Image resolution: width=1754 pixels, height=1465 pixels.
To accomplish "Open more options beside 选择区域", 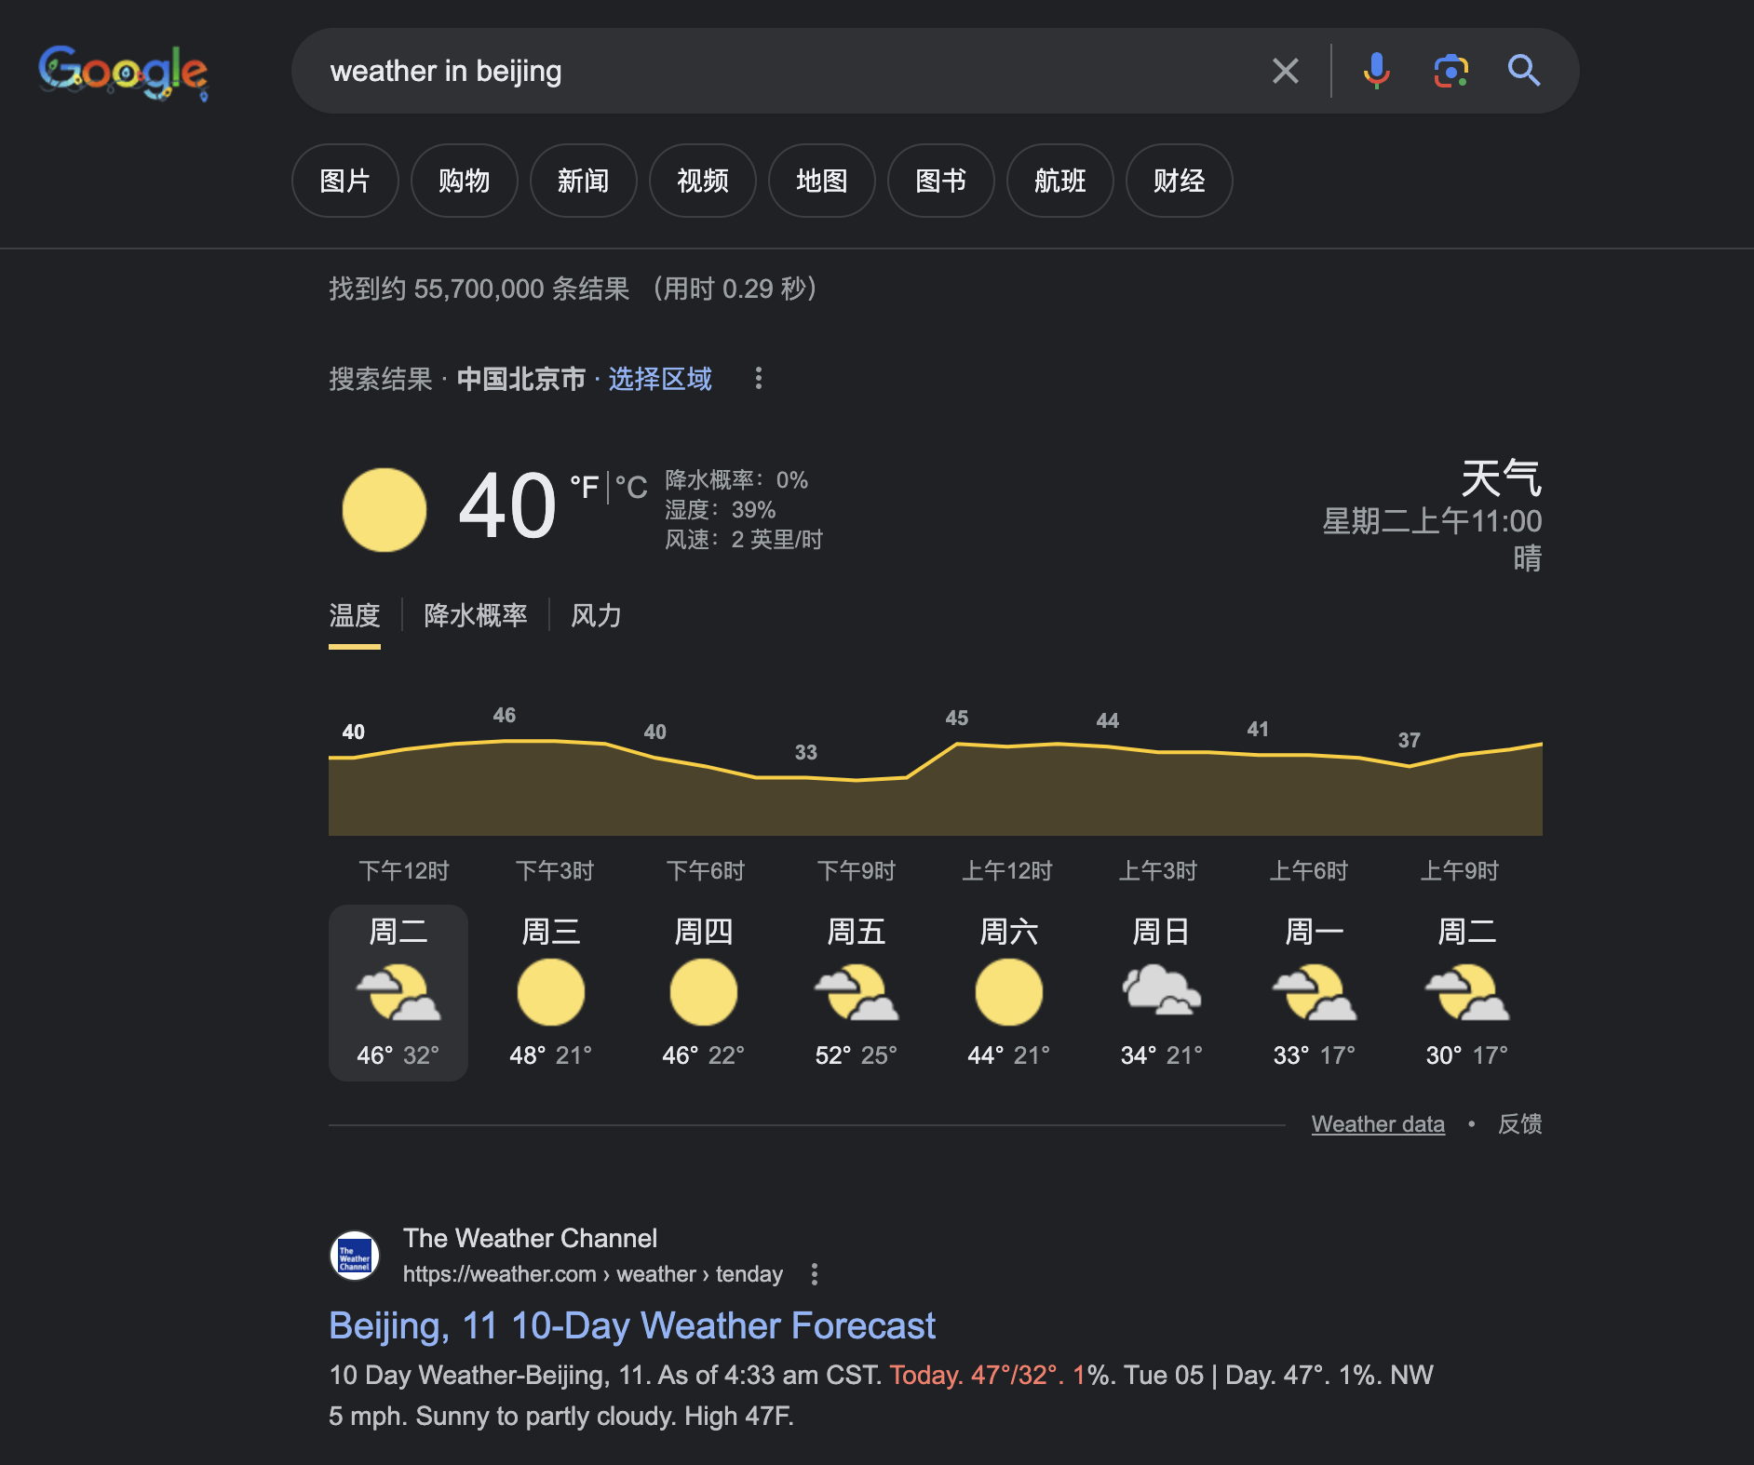I will click(x=759, y=378).
